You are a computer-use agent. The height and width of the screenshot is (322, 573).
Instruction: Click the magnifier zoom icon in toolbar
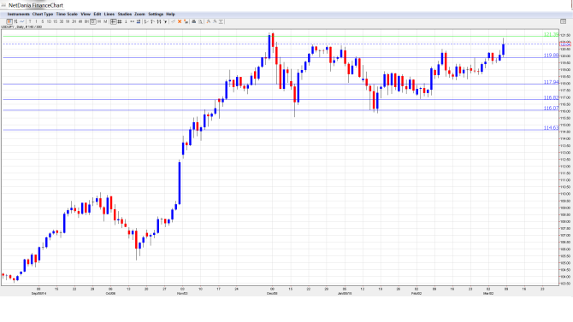(200, 21)
